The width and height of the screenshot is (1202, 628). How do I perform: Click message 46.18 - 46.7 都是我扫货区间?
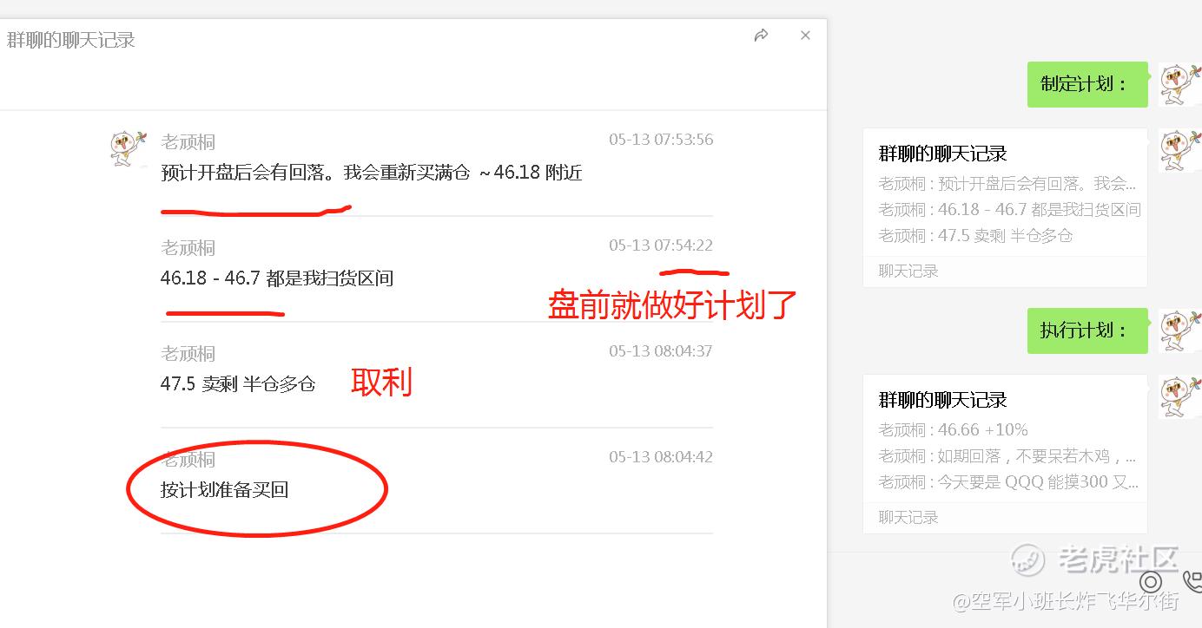click(277, 278)
